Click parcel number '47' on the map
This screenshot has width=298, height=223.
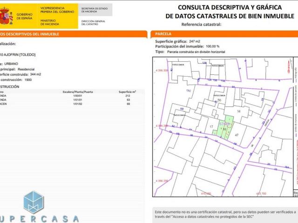[x=237, y=135]
